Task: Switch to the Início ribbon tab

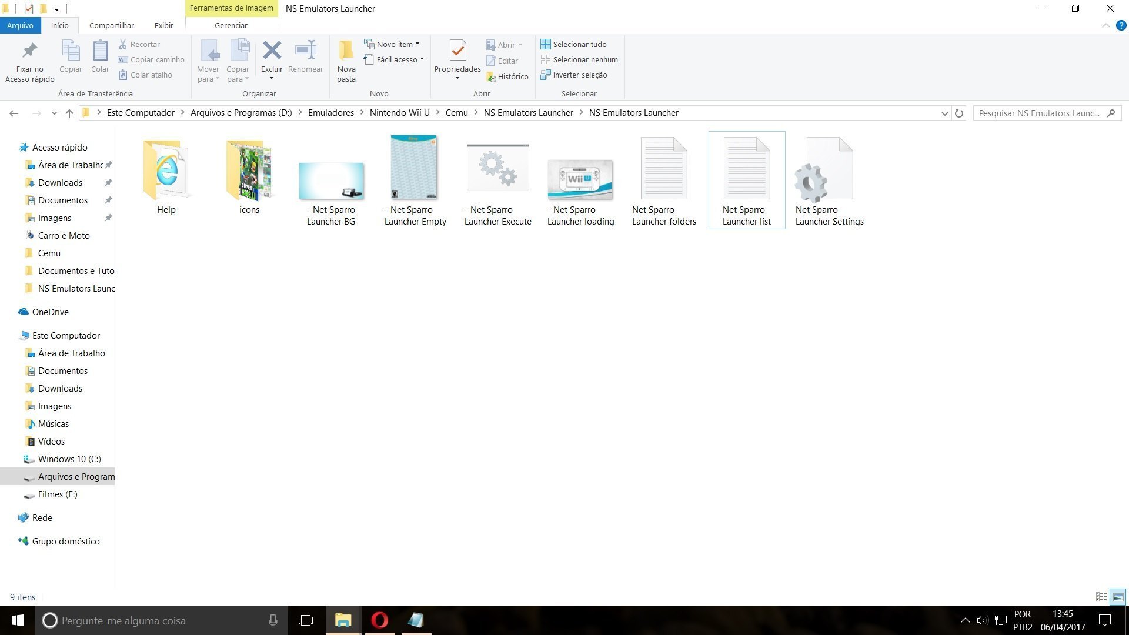Action: [x=59, y=25]
